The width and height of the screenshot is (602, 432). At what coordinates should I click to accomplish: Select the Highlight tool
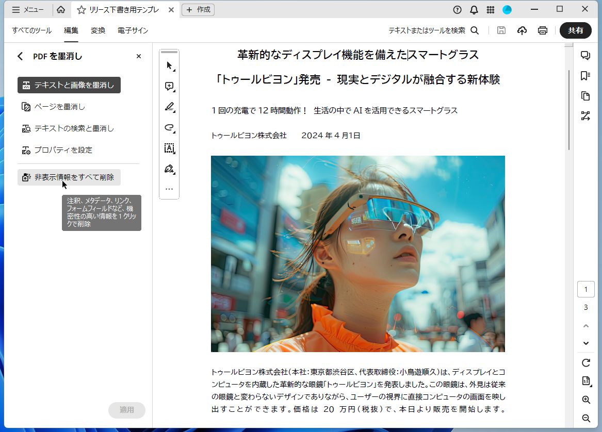tap(169, 107)
